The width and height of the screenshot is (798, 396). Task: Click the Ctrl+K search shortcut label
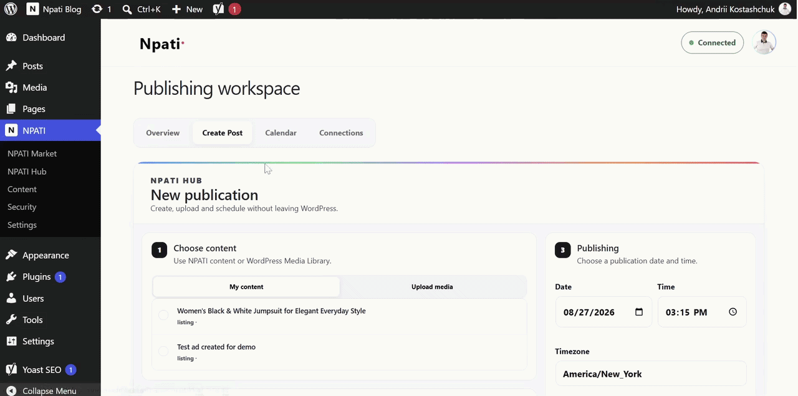[149, 9]
